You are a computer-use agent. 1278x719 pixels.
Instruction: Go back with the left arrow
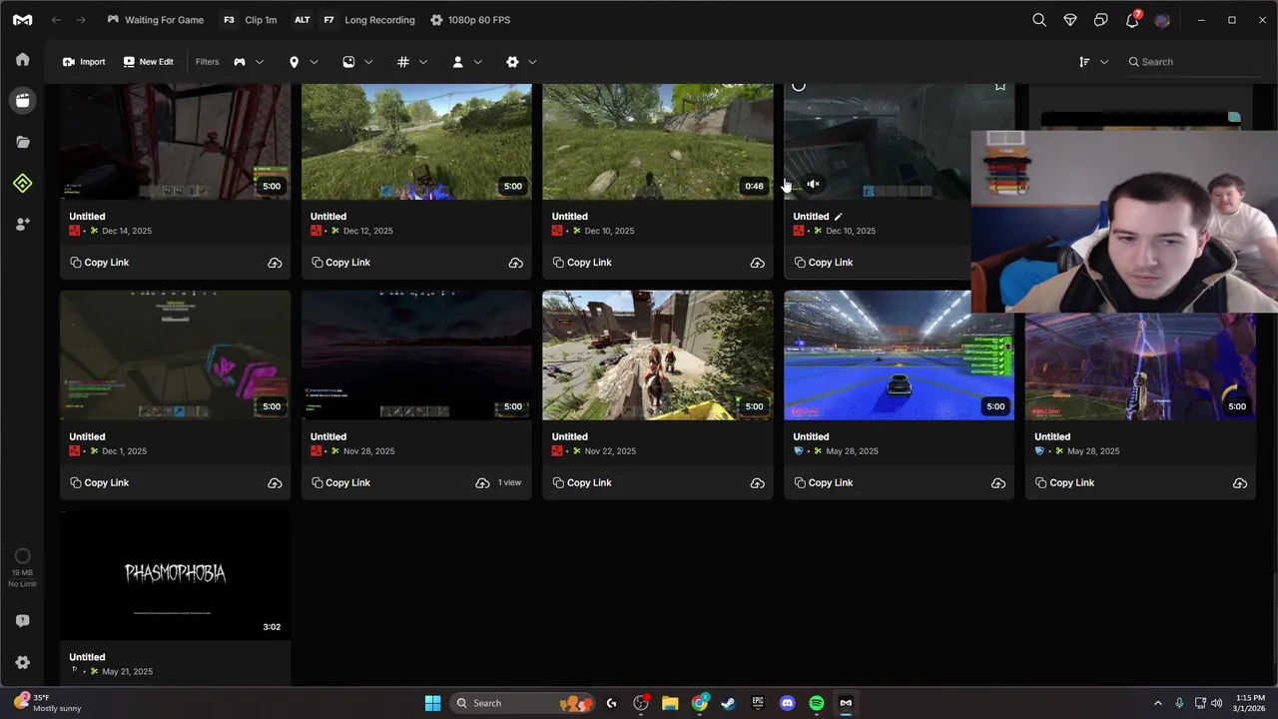coord(56,20)
